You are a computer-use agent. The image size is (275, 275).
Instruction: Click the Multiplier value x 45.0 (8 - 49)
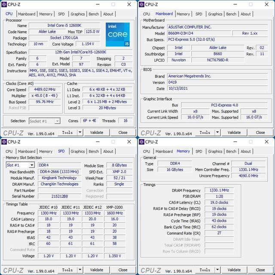click(x=45, y=96)
